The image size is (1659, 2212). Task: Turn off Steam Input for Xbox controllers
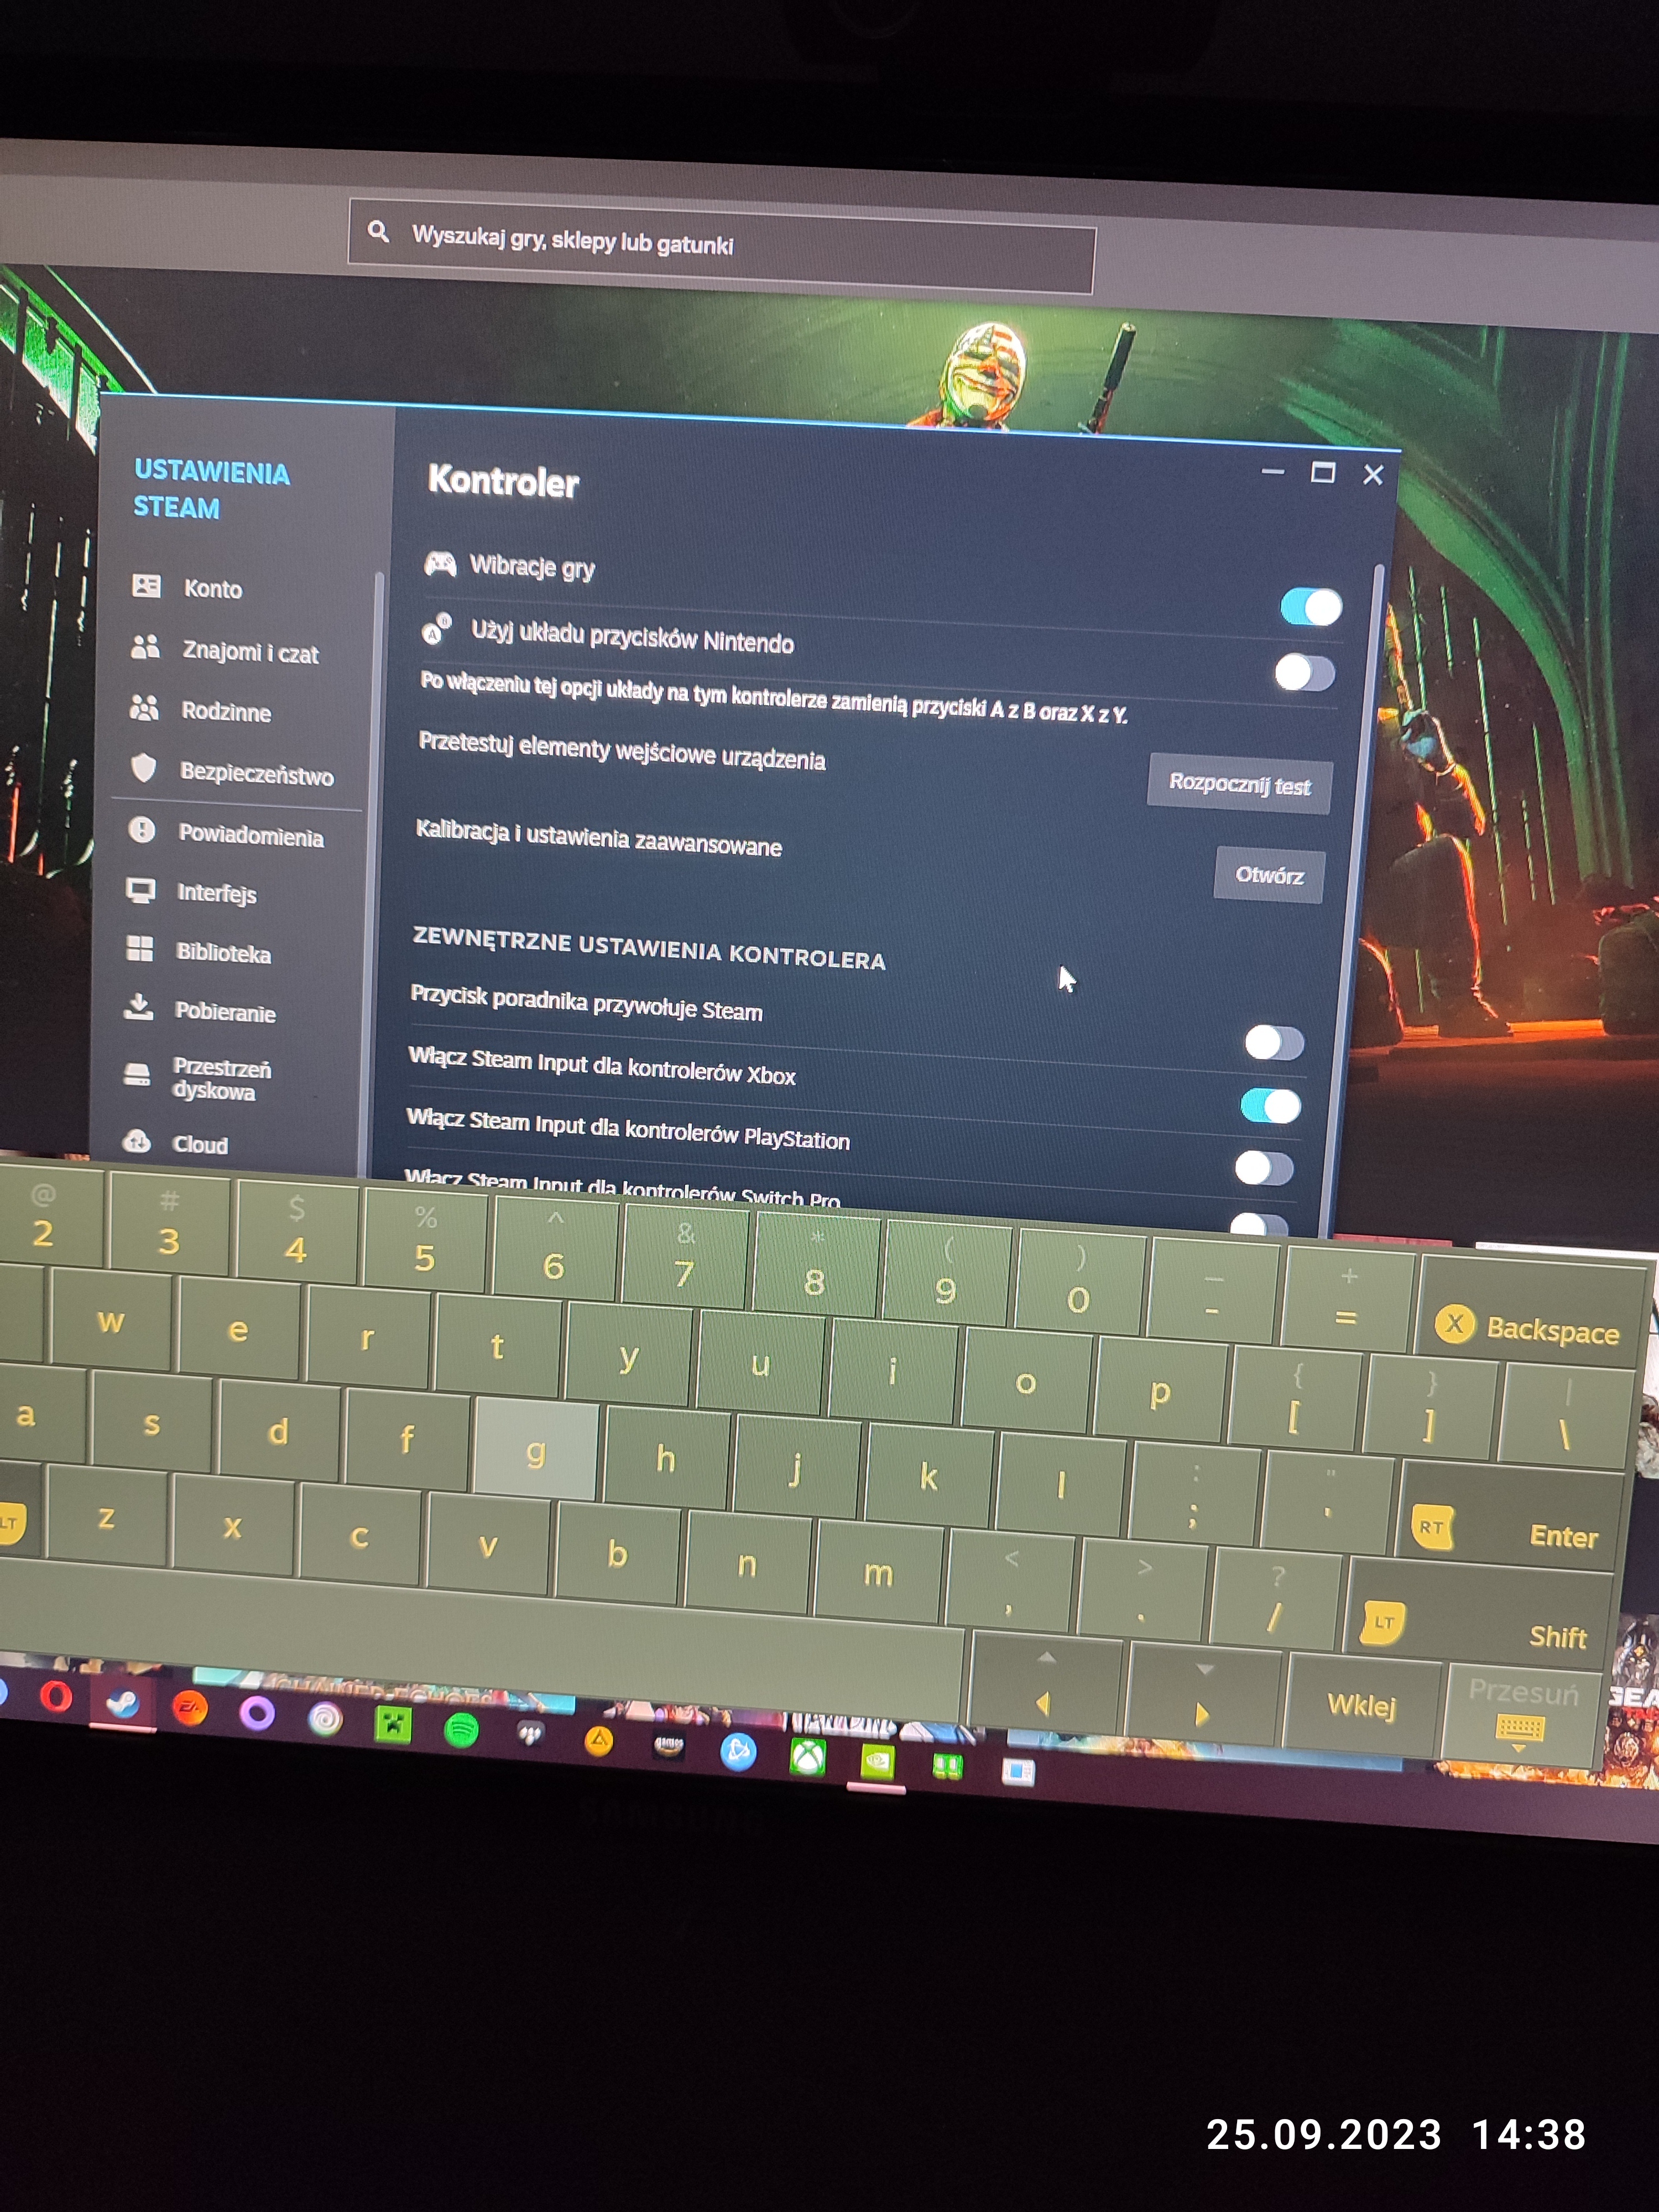[x=1270, y=1106]
